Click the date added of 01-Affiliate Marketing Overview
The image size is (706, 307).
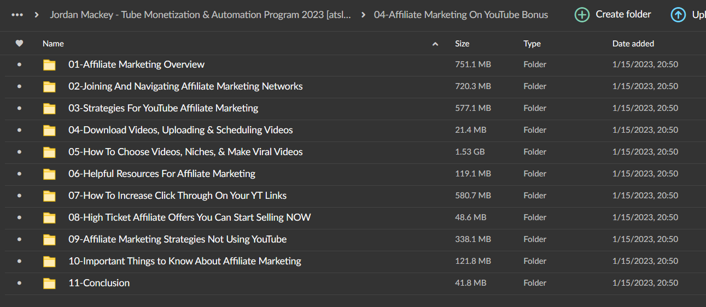[645, 64]
